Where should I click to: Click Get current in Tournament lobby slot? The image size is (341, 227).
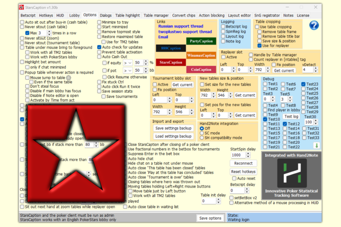click(x=182, y=85)
